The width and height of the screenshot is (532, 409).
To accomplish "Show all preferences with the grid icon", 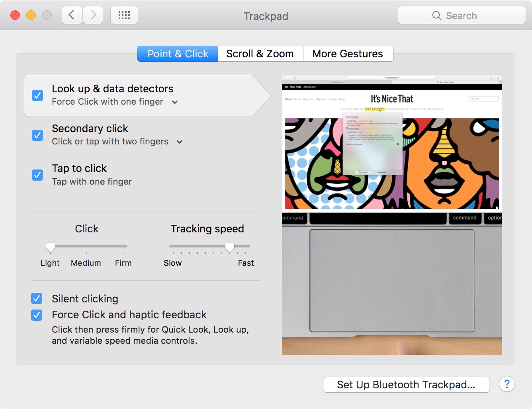I will (x=124, y=16).
